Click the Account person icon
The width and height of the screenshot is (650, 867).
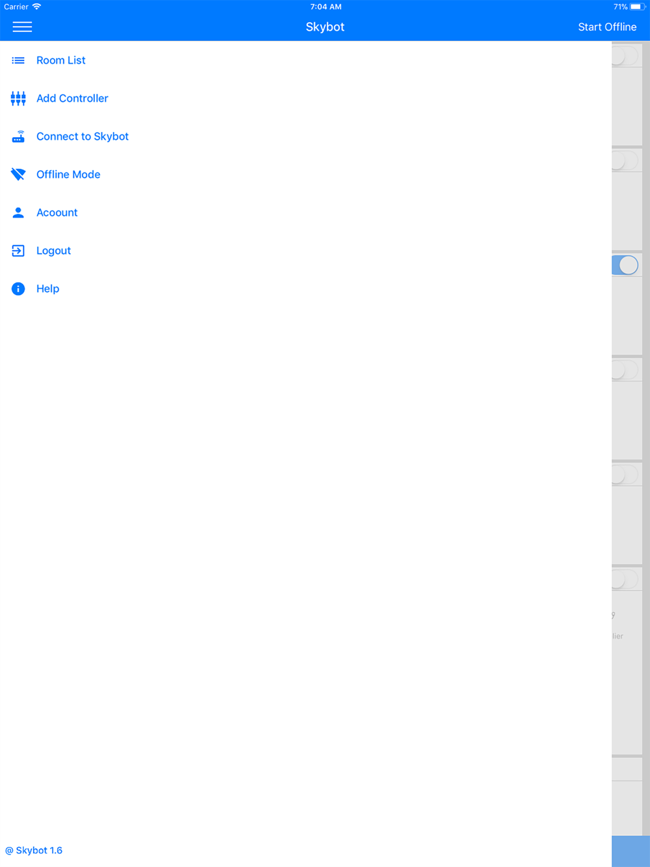click(18, 213)
